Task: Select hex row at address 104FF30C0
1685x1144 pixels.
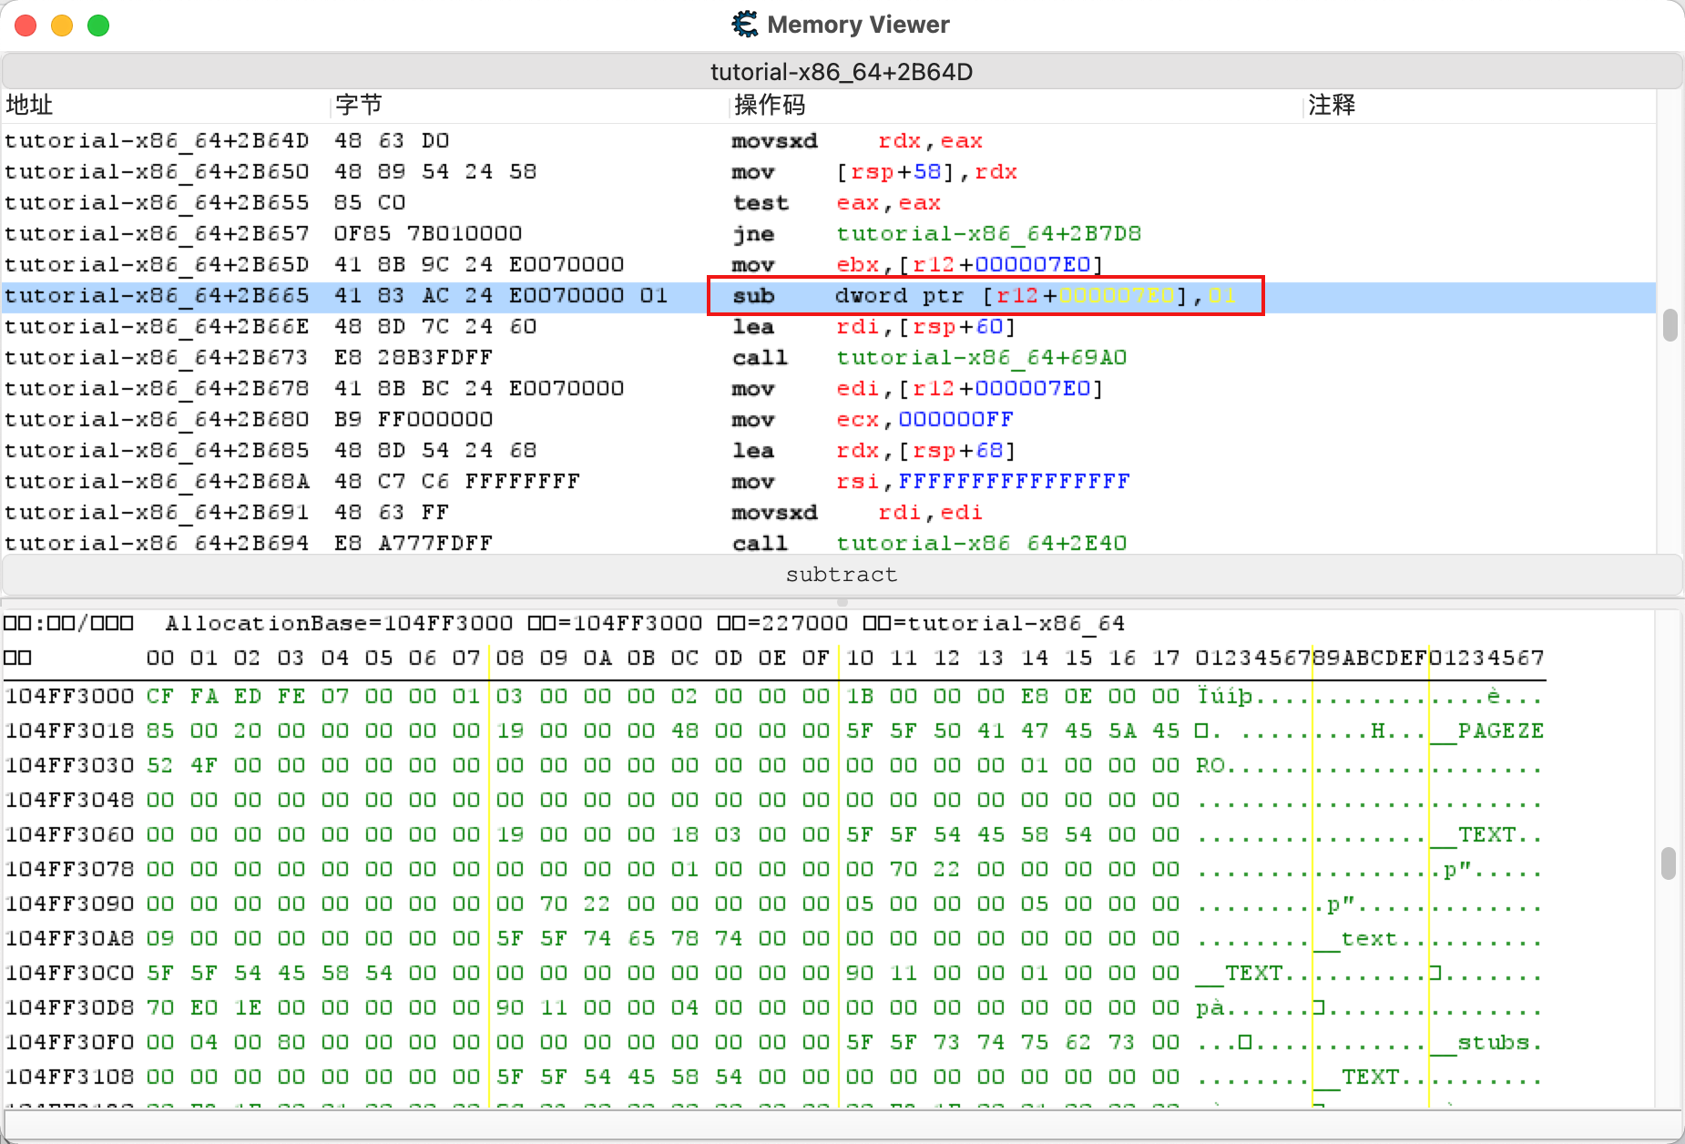Action: [774, 974]
